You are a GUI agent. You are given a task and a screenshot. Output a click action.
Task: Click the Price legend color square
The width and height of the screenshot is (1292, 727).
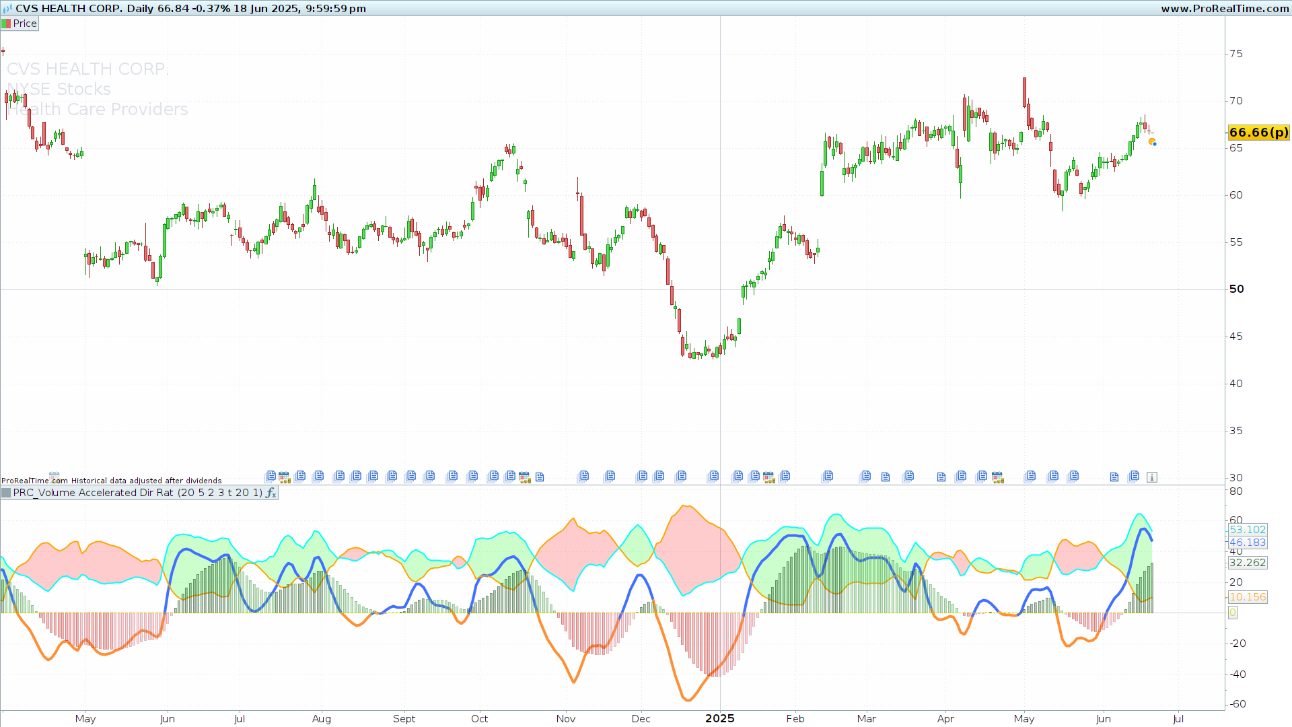[7, 24]
